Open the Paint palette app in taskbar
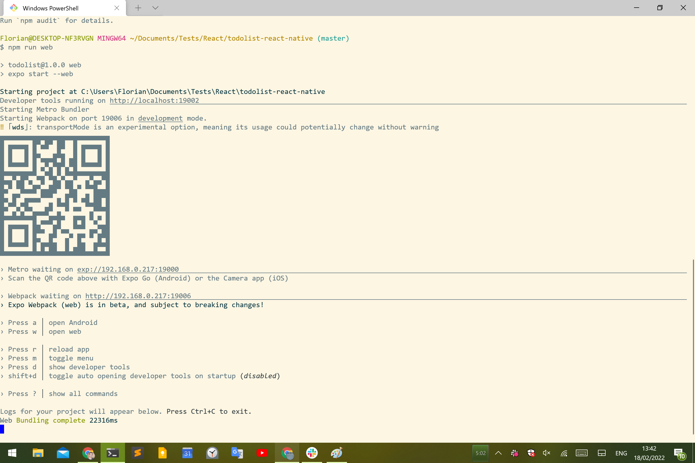Image resolution: width=695 pixels, height=463 pixels. point(336,453)
